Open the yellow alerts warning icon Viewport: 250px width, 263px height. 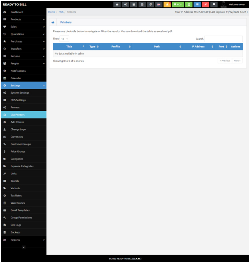click(167, 4)
